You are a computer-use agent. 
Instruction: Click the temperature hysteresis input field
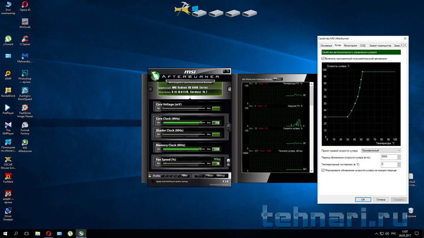coord(389,164)
